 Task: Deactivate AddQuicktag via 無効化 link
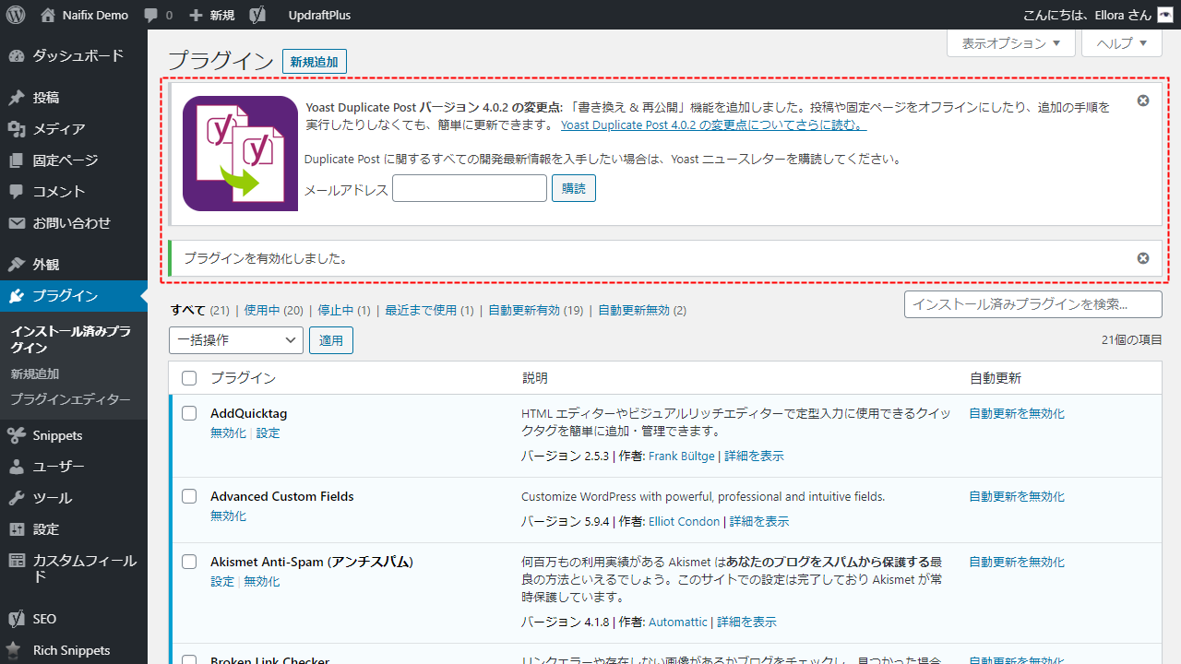pos(228,433)
